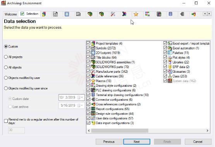Click list scrollbar right arrow
This screenshot has width=215, height=147.
207,131
